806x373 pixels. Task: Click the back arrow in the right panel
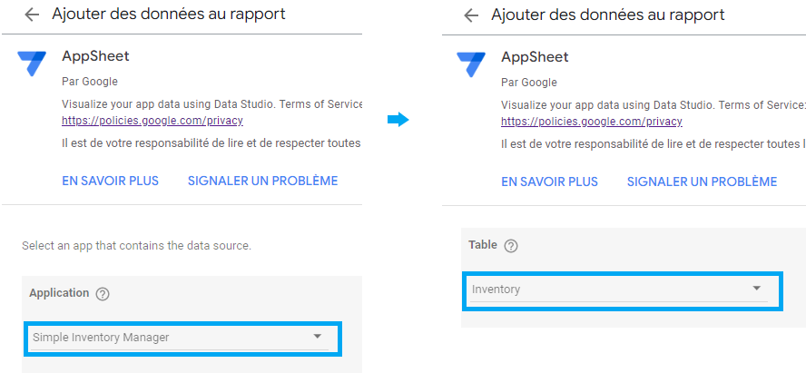pos(471,15)
